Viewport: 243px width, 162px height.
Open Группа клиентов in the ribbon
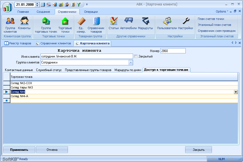10,25
